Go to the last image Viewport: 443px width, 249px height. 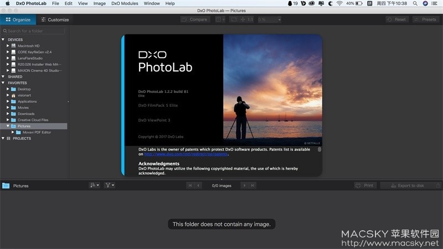click(253, 185)
